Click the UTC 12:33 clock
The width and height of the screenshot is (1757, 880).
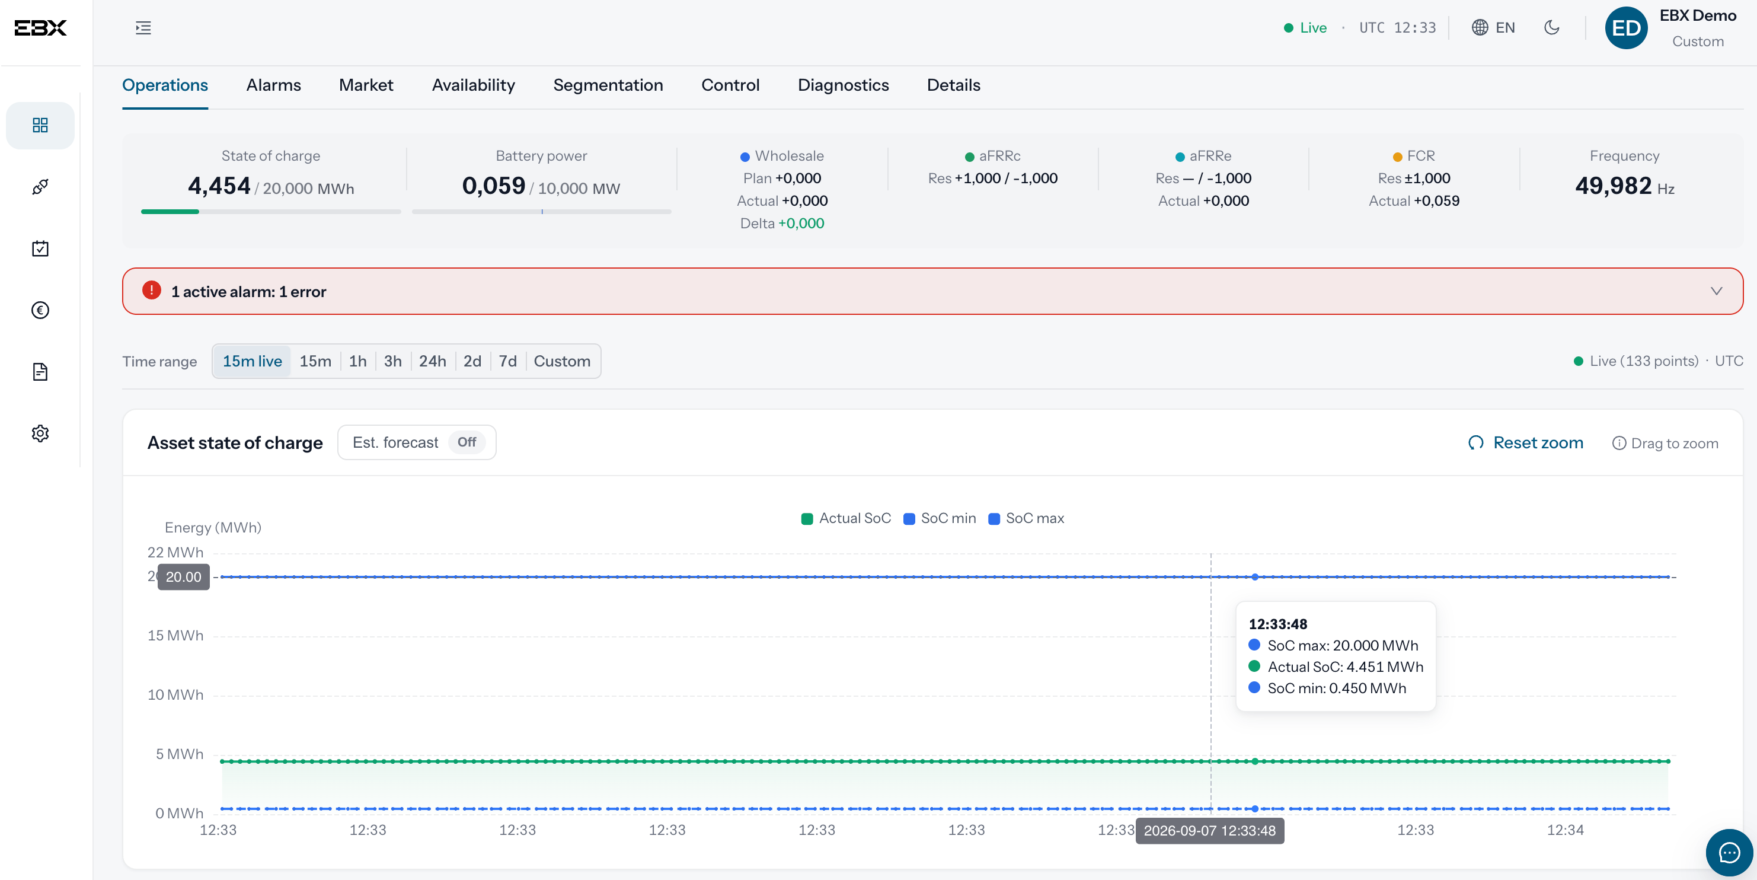click(x=1398, y=27)
